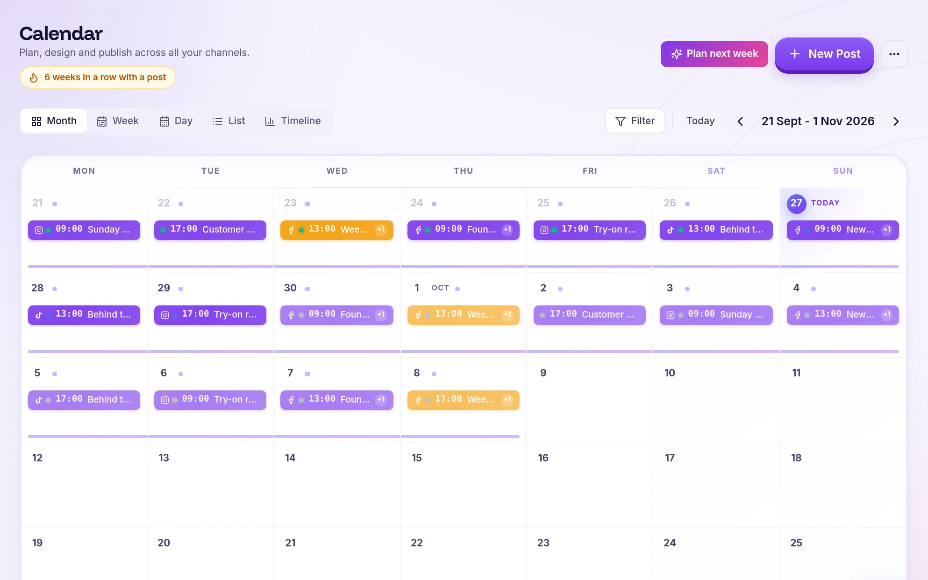Open the date range 21 Sept - 1 Nov 2026
The height and width of the screenshot is (580, 928).
pyautogui.click(x=818, y=121)
